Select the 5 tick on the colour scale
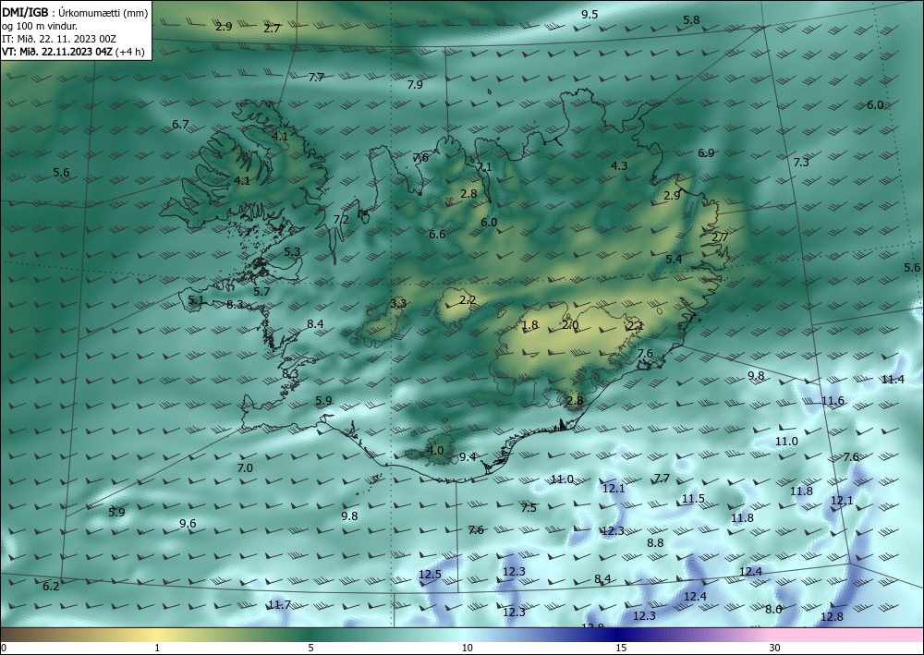The height and width of the screenshot is (655, 924). [311, 649]
